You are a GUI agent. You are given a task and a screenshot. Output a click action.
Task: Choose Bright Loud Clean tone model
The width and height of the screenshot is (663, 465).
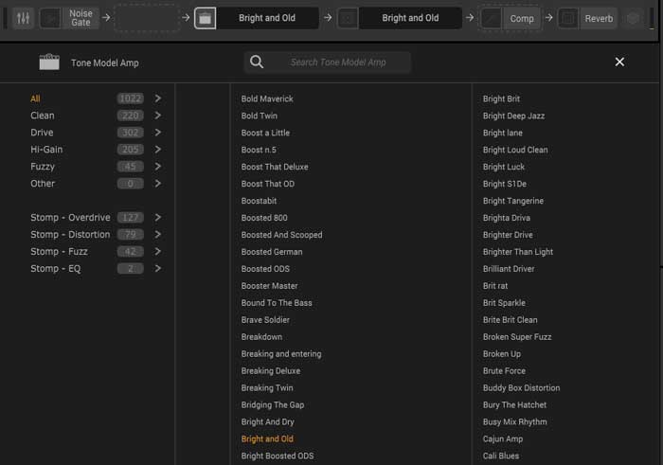515,150
